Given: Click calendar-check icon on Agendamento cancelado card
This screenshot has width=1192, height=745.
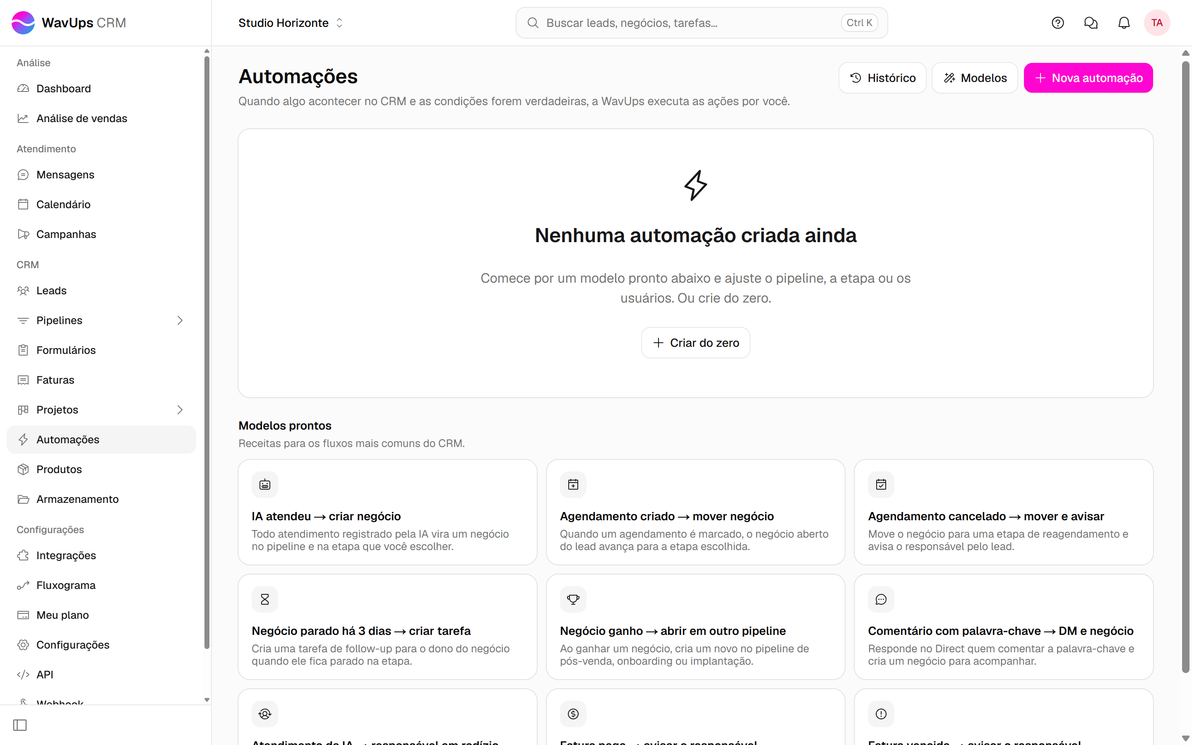Looking at the screenshot, I should [881, 484].
